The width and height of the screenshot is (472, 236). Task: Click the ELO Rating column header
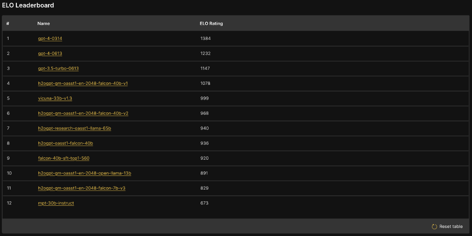[211, 23]
